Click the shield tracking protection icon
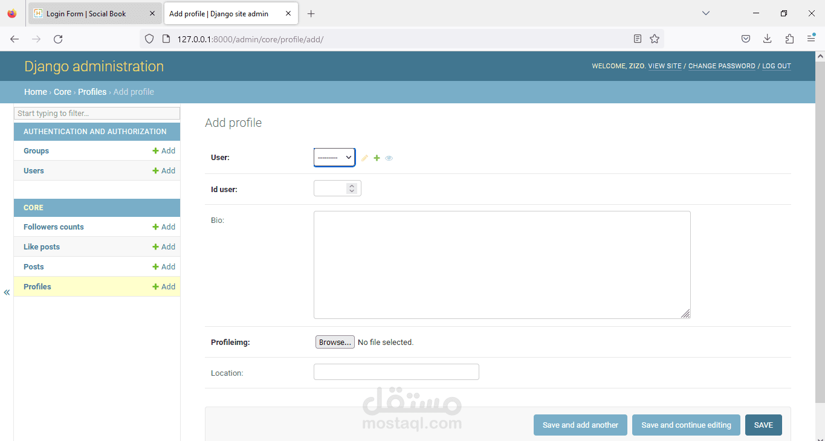Image resolution: width=825 pixels, height=441 pixels. pos(149,39)
